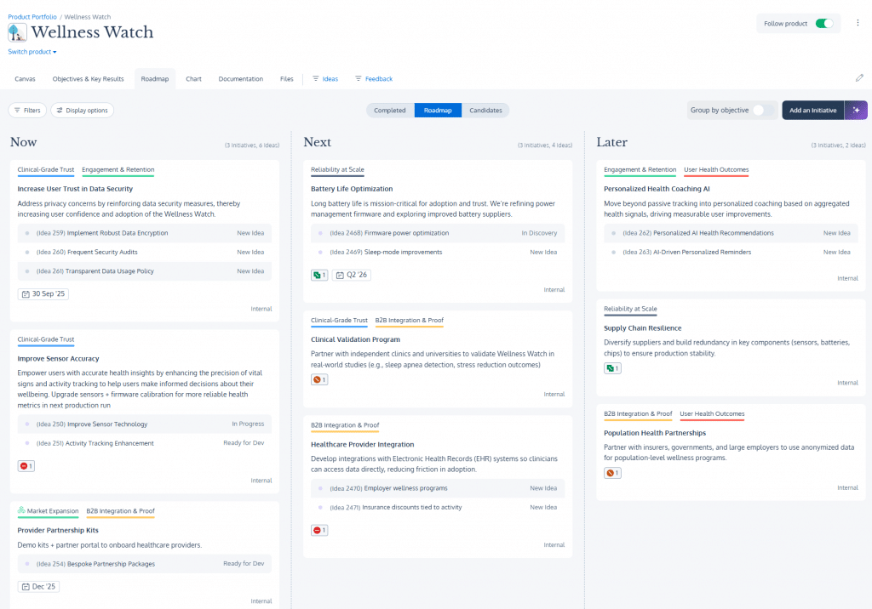The width and height of the screenshot is (872, 609).
Task: Click the 30 Sep '25 date badge
Action: [43, 294]
